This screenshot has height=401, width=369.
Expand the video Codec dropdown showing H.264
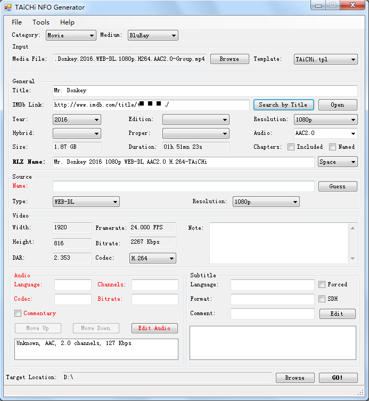coord(153,258)
